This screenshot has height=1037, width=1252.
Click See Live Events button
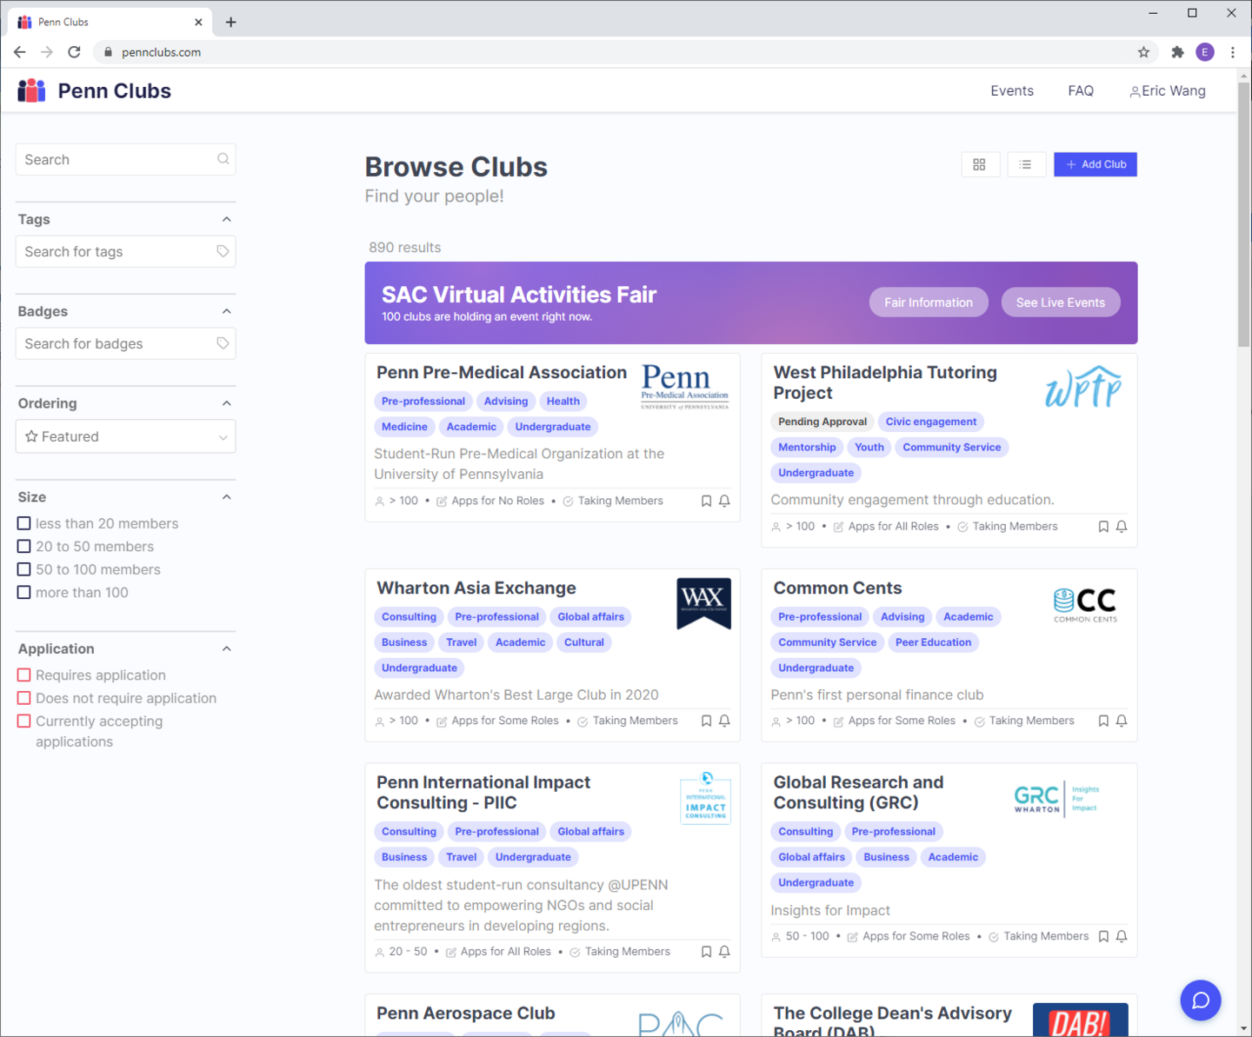click(1061, 302)
